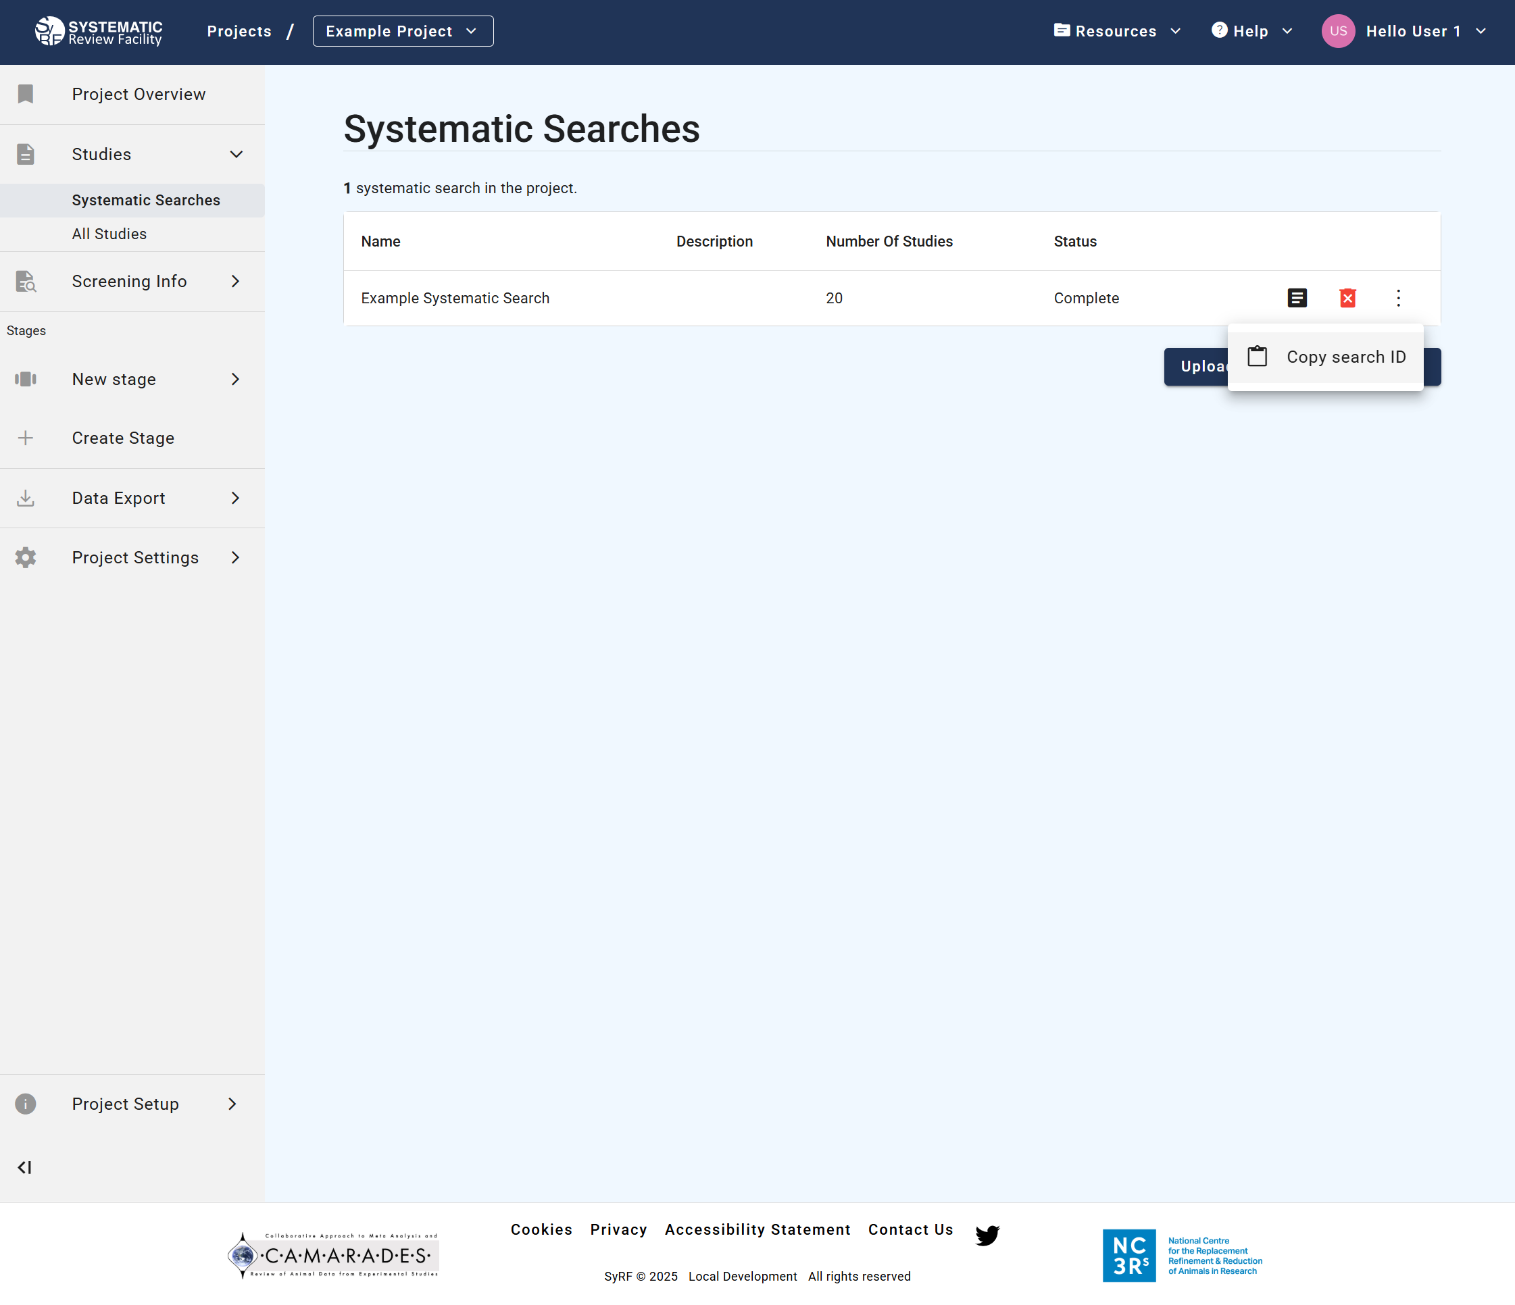The height and width of the screenshot is (1305, 1515).
Task: Open Screening Info via its magnifier-document icon
Action: pyautogui.click(x=26, y=281)
